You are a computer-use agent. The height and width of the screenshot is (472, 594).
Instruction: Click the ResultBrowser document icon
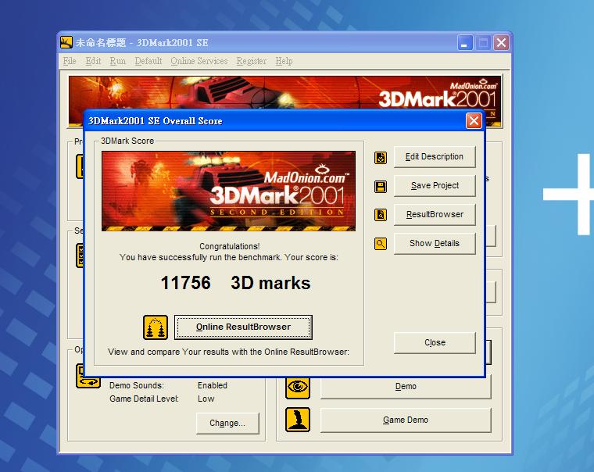(x=381, y=215)
